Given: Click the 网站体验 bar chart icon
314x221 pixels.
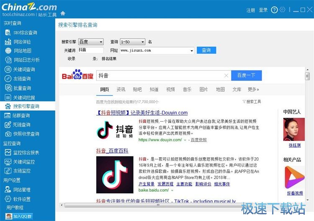Looking at the screenshot, I should 8,42.
